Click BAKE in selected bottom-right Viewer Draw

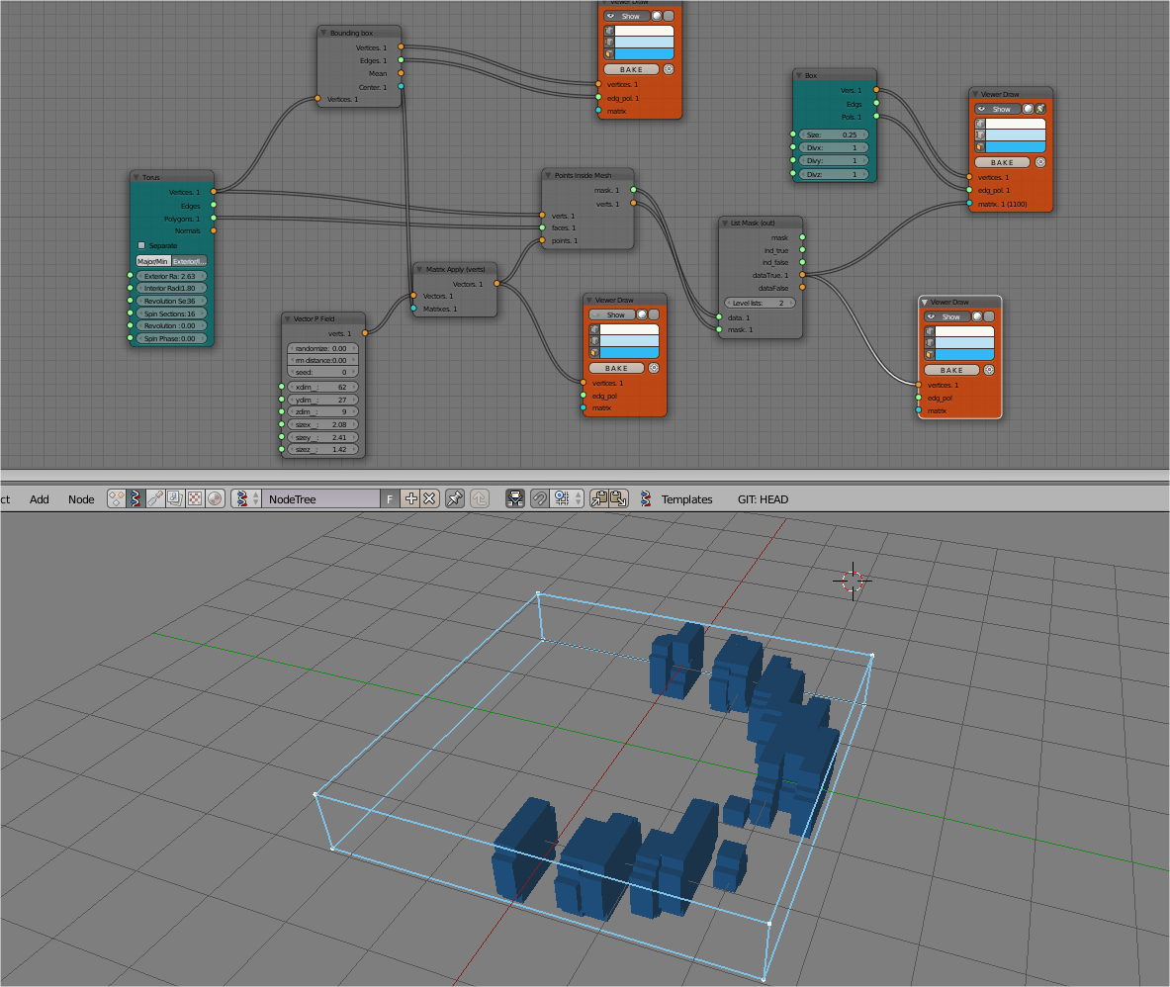(951, 370)
